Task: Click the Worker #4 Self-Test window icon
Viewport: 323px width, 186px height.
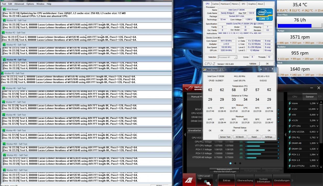Action: coord(4,60)
